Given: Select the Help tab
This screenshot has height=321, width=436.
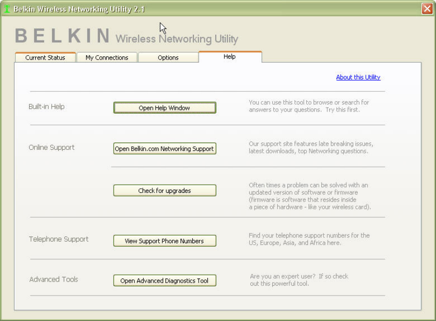Looking at the screenshot, I should pos(230,57).
